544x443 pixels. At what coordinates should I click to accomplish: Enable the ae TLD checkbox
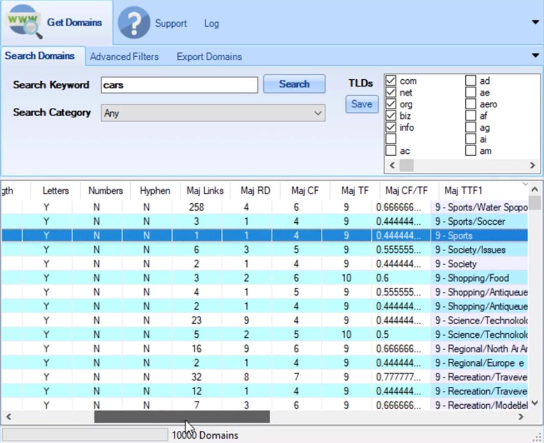click(470, 92)
